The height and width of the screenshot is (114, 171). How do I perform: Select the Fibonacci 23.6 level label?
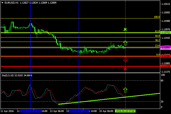coord(157,46)
